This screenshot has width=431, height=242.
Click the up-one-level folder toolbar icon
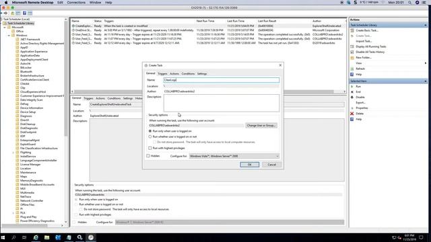[12, 13]
